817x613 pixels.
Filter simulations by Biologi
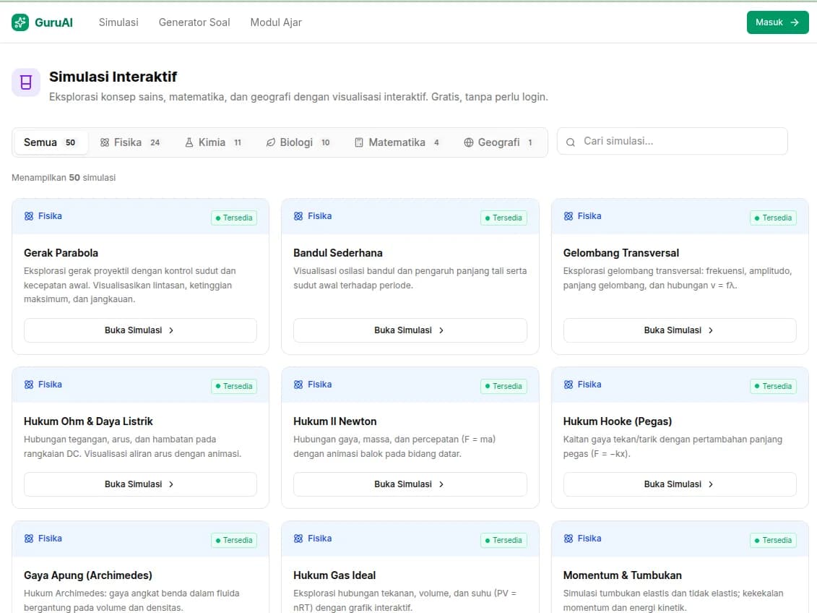tap(298, 142)
